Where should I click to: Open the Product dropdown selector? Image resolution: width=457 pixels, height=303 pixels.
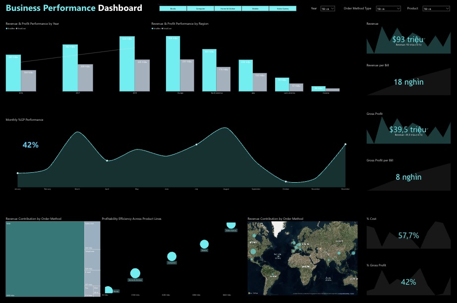click(x=436, y=9)
